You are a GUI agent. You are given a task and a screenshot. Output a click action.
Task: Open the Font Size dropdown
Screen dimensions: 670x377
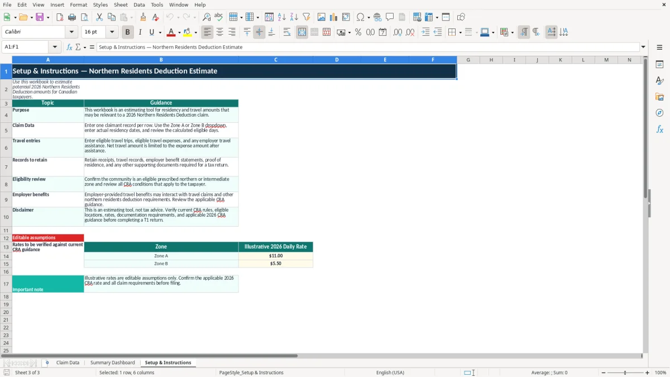(x=112, y=32)
